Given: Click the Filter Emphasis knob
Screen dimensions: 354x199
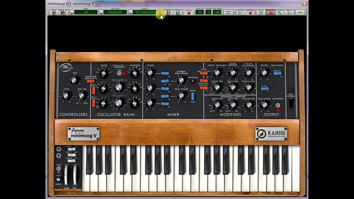Looking at the screenshot, I should tap(232, 73).
